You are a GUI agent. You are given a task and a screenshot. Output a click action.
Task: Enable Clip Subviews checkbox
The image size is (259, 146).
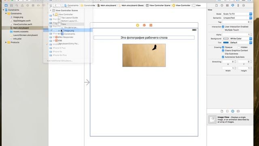pyautogui.click(x=223, y=54)
